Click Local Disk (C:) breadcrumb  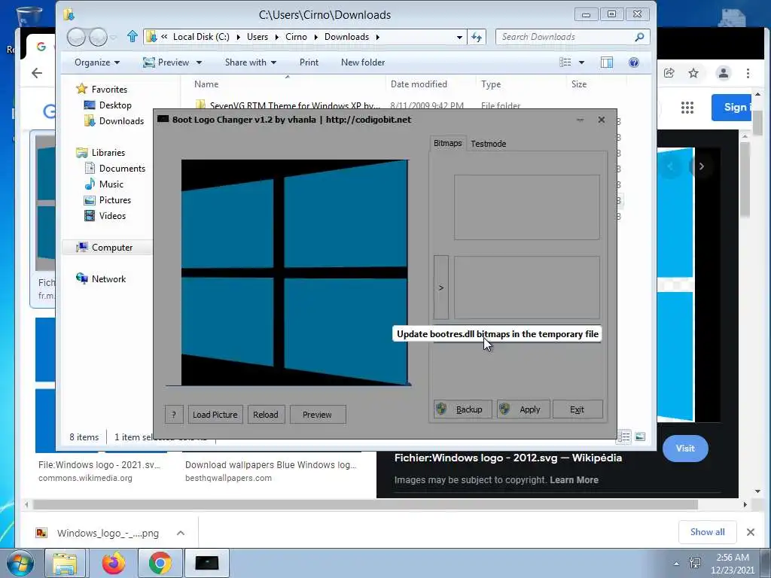(x=201, y=37)
